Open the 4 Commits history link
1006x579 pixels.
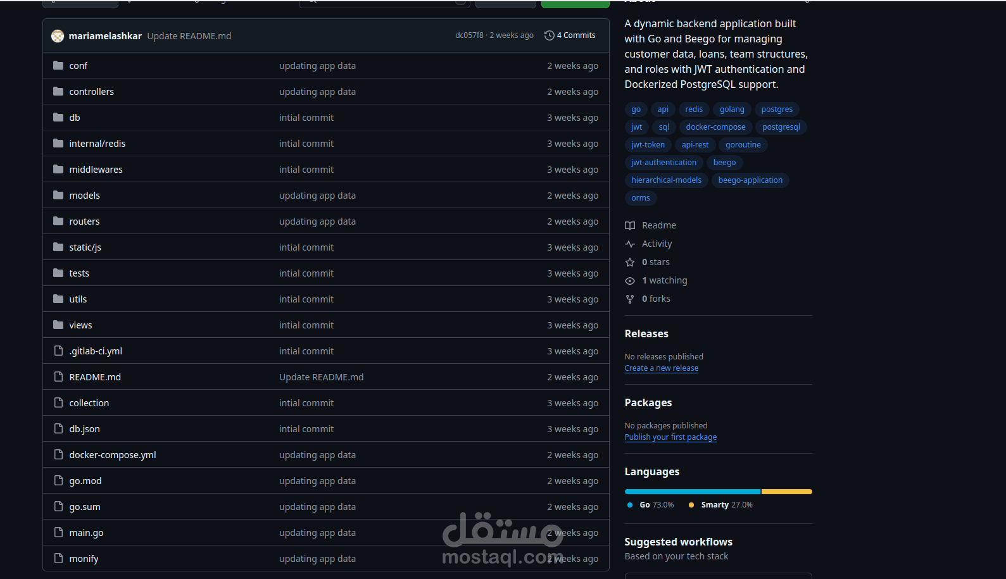(570, 35)
